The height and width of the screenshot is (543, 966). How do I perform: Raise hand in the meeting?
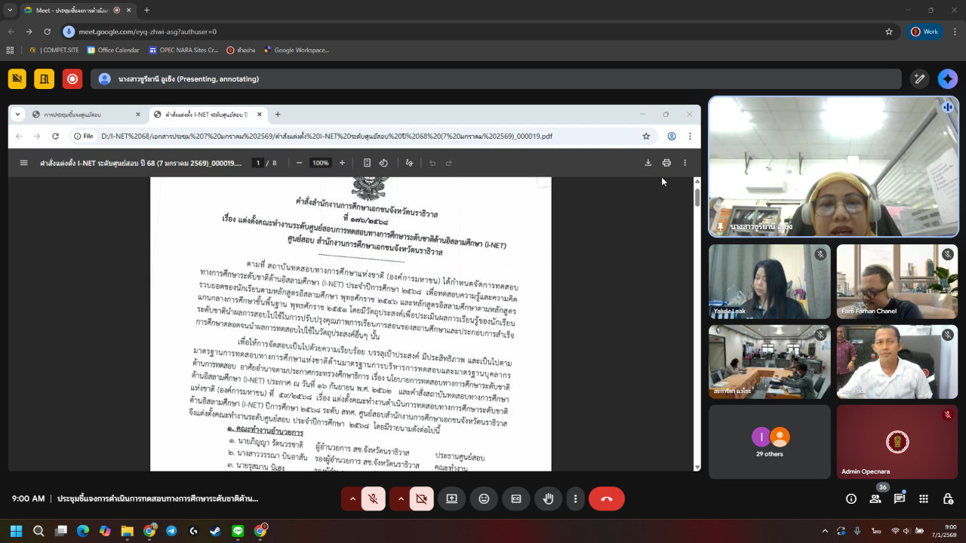click(x=549, y=499)
